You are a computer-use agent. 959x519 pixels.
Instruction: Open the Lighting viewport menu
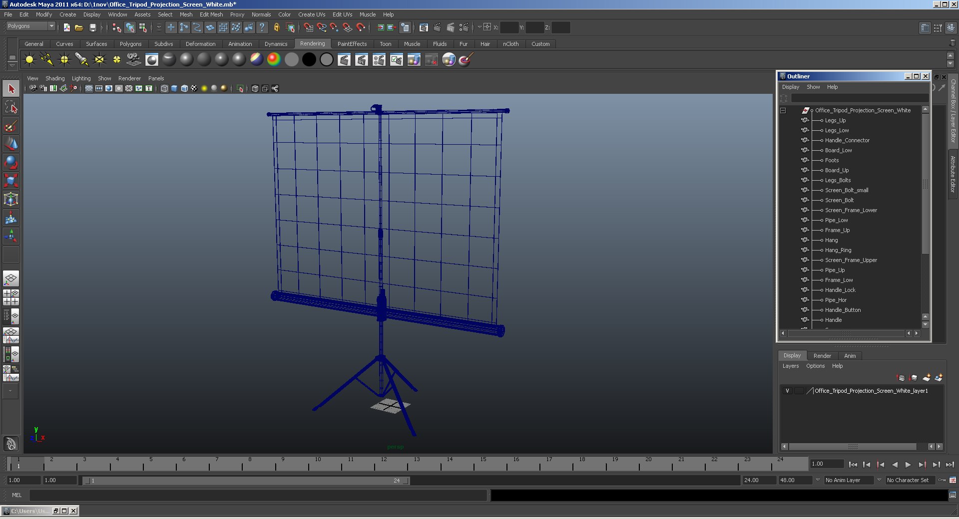(81, 78)
